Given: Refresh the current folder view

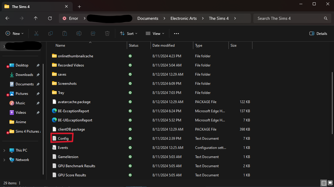Looking at the screenshot, I should point(50,18).
